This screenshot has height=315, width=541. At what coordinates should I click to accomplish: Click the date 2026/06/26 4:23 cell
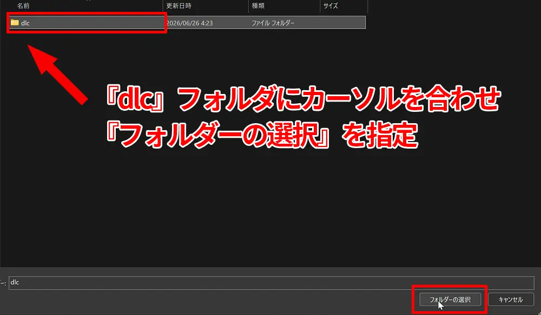click(189, 23)
